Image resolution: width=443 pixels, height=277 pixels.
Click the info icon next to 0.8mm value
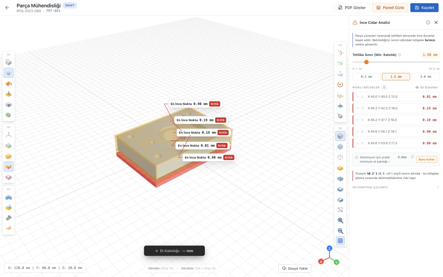pyautogui.click(x=412, y=157)
